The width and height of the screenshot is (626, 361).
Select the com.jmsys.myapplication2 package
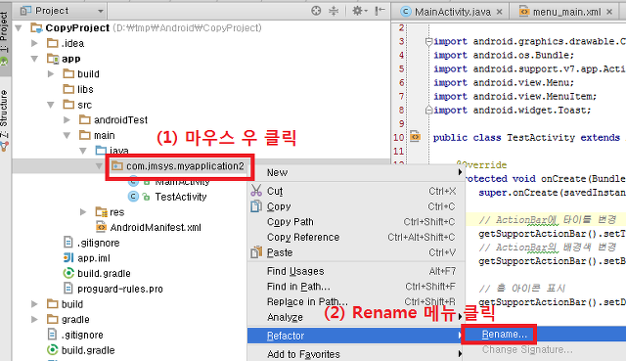pos(185,166)
